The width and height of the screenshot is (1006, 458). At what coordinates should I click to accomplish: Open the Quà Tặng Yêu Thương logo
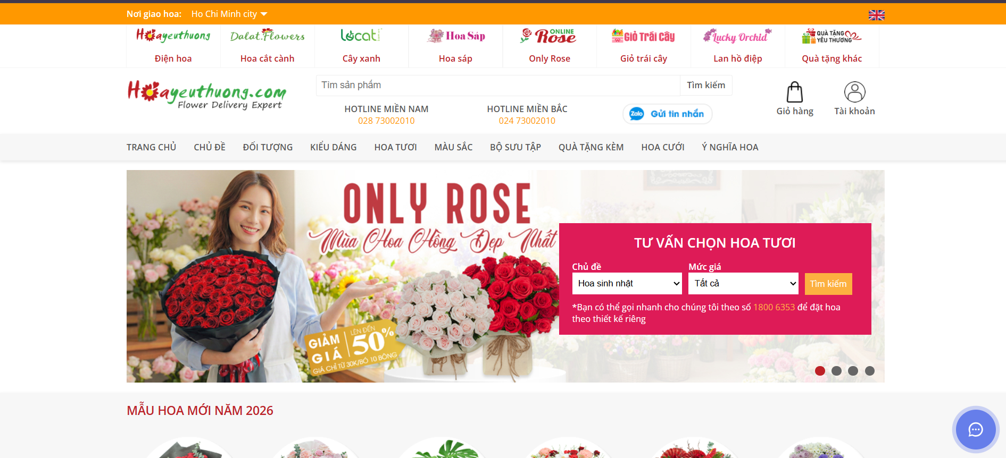tap(832, 36)
